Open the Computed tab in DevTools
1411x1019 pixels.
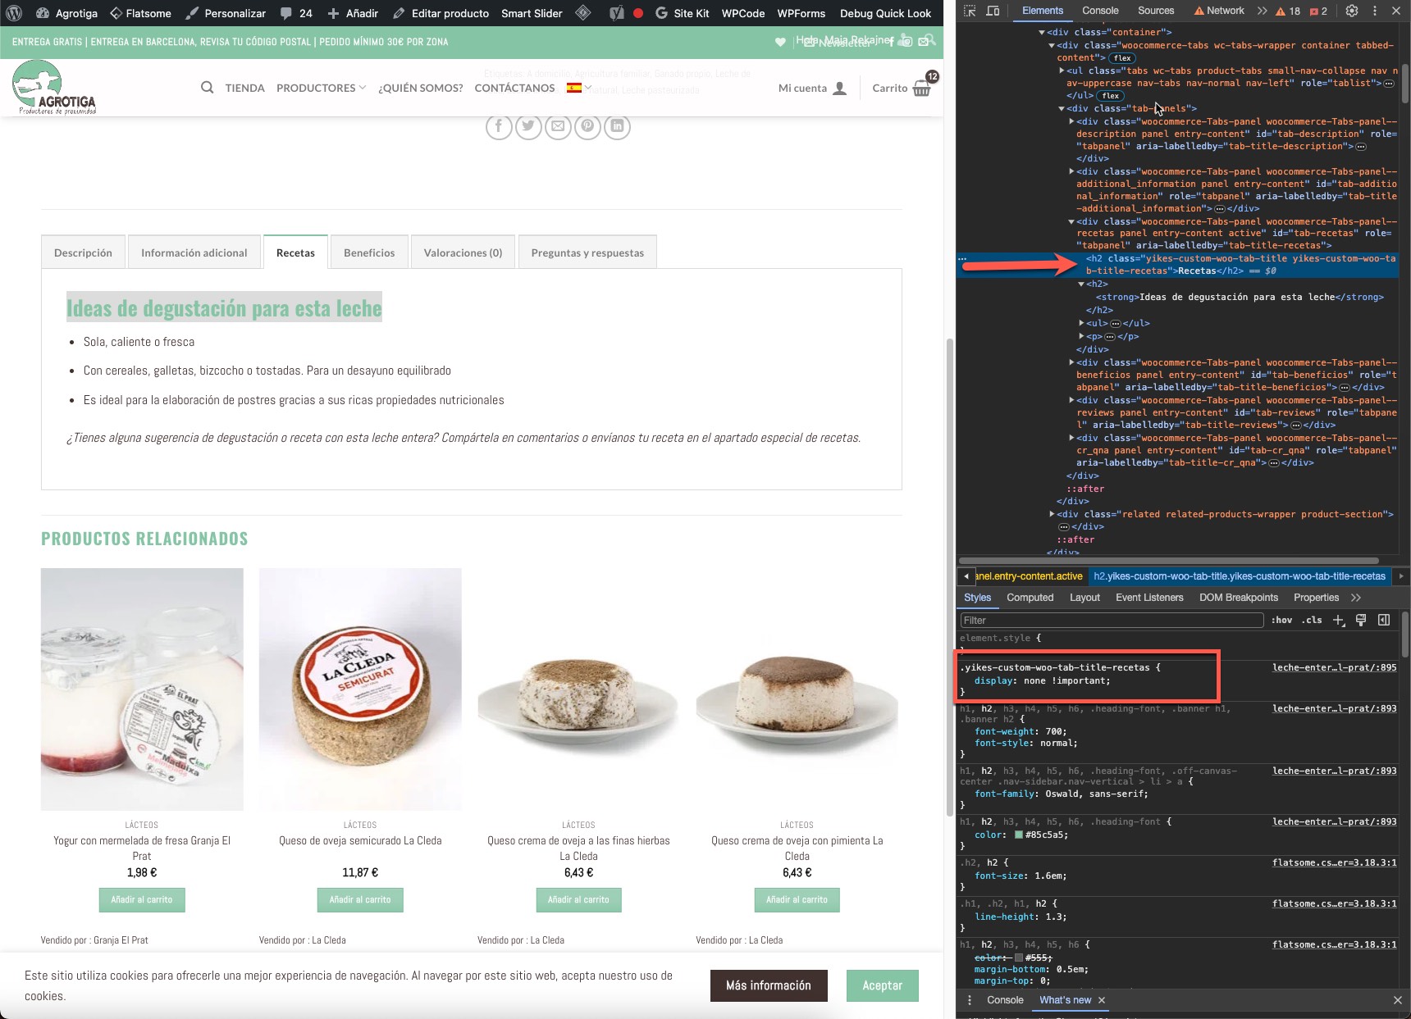(x=1030, y=598)
